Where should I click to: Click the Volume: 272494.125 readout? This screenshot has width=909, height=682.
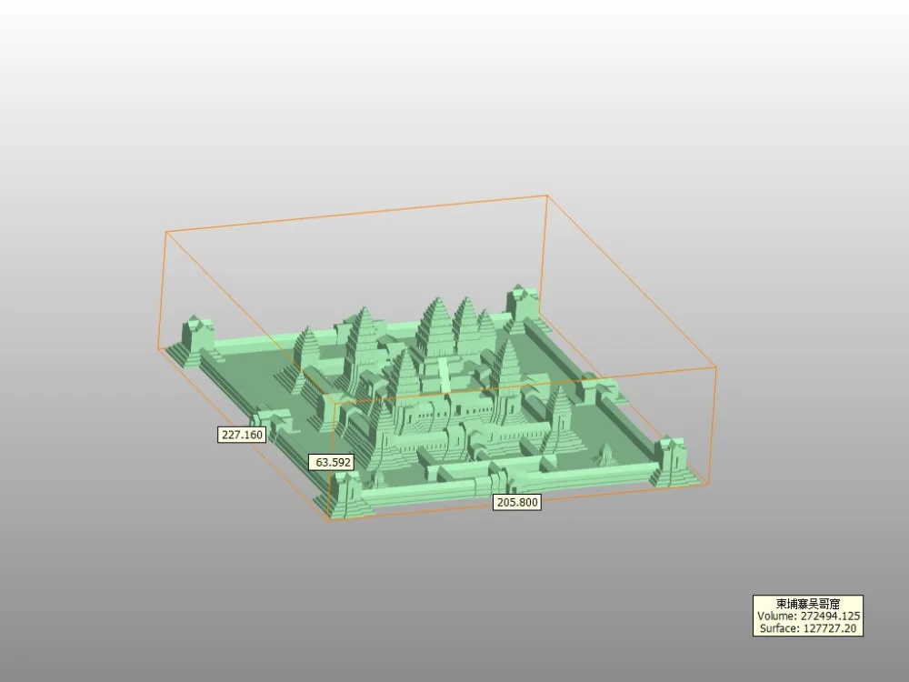point(808,616)
